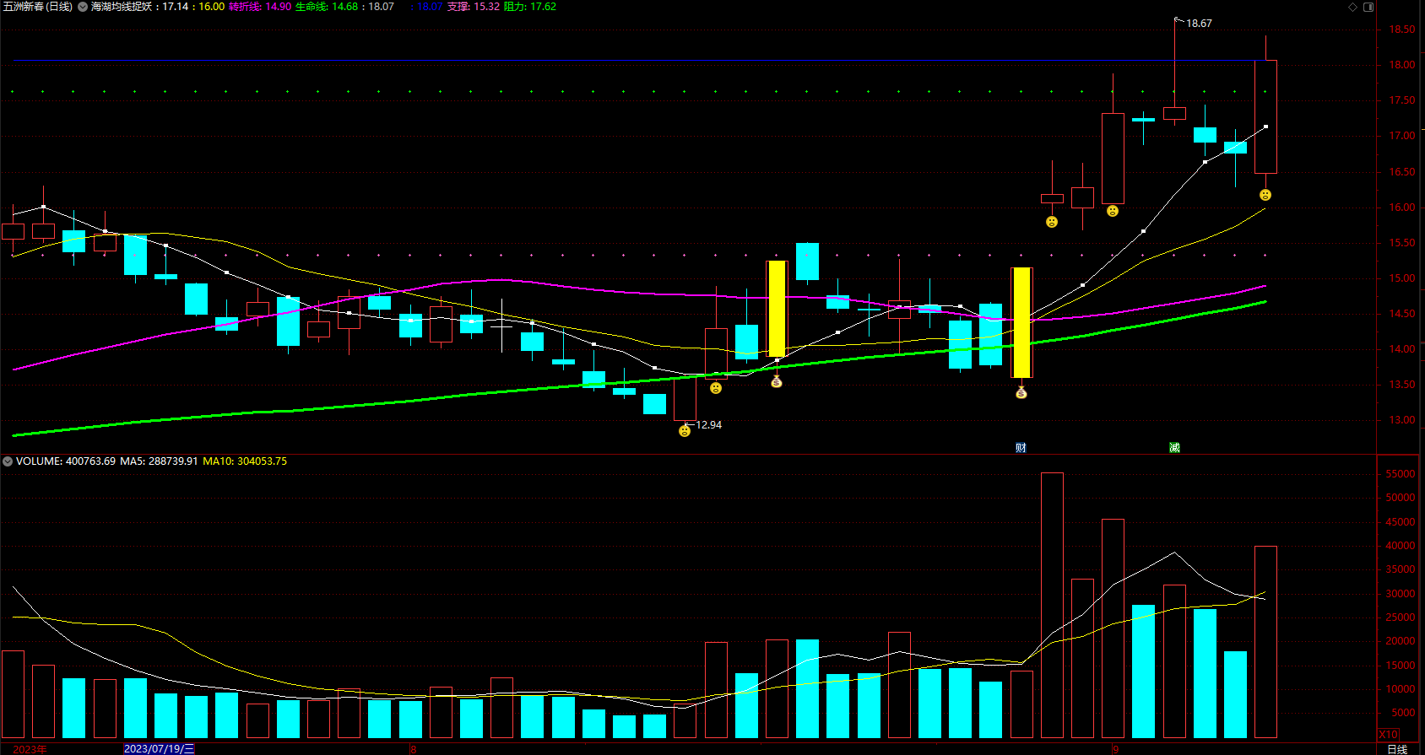Click the yellow 16.00 value in header
This screenshot has width=1425, height=755.
click(x=211, y=7)
